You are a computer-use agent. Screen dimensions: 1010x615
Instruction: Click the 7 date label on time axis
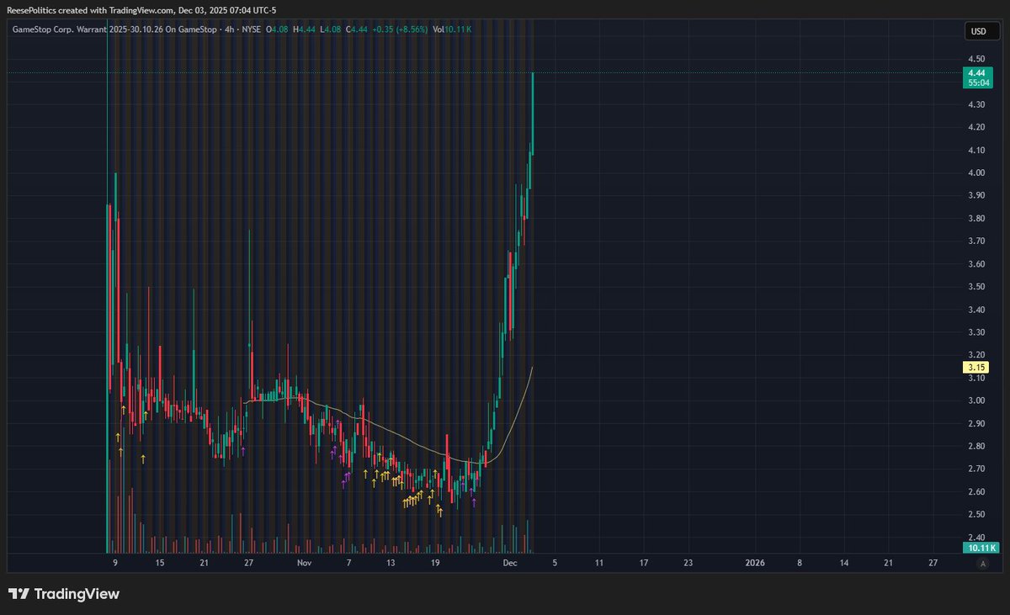[x=350, y=562]
